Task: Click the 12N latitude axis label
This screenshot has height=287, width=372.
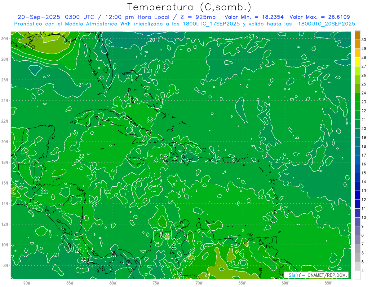Action: [x=5, y=224]
